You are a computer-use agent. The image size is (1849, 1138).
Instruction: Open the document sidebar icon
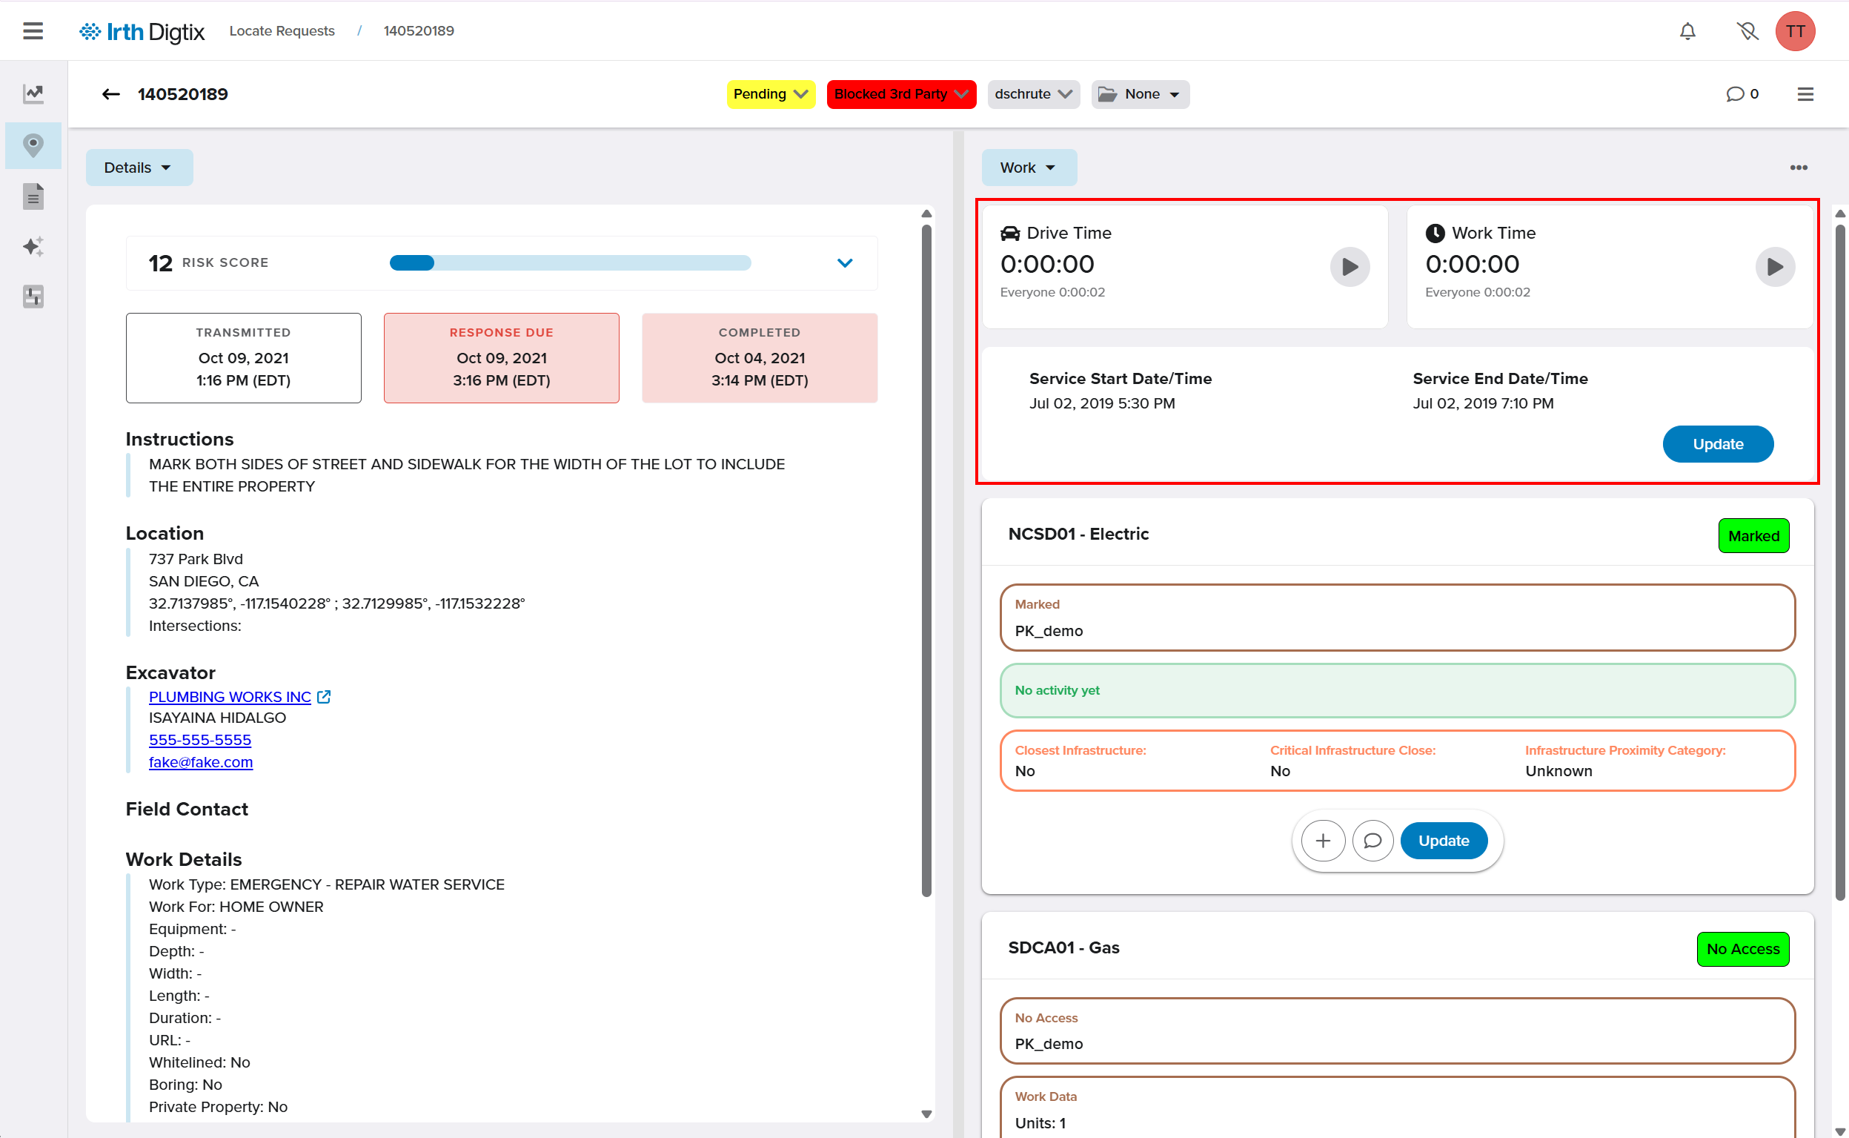33,196
